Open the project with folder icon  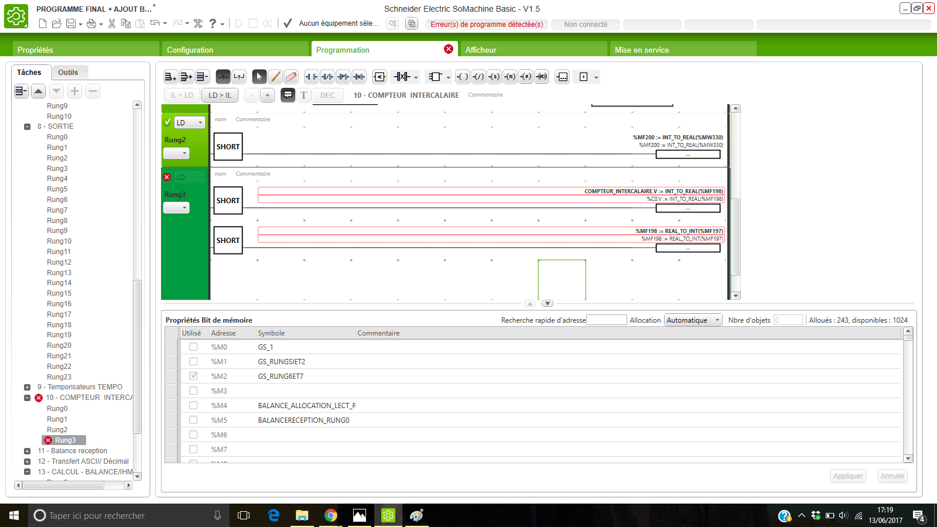pos(57,23)
